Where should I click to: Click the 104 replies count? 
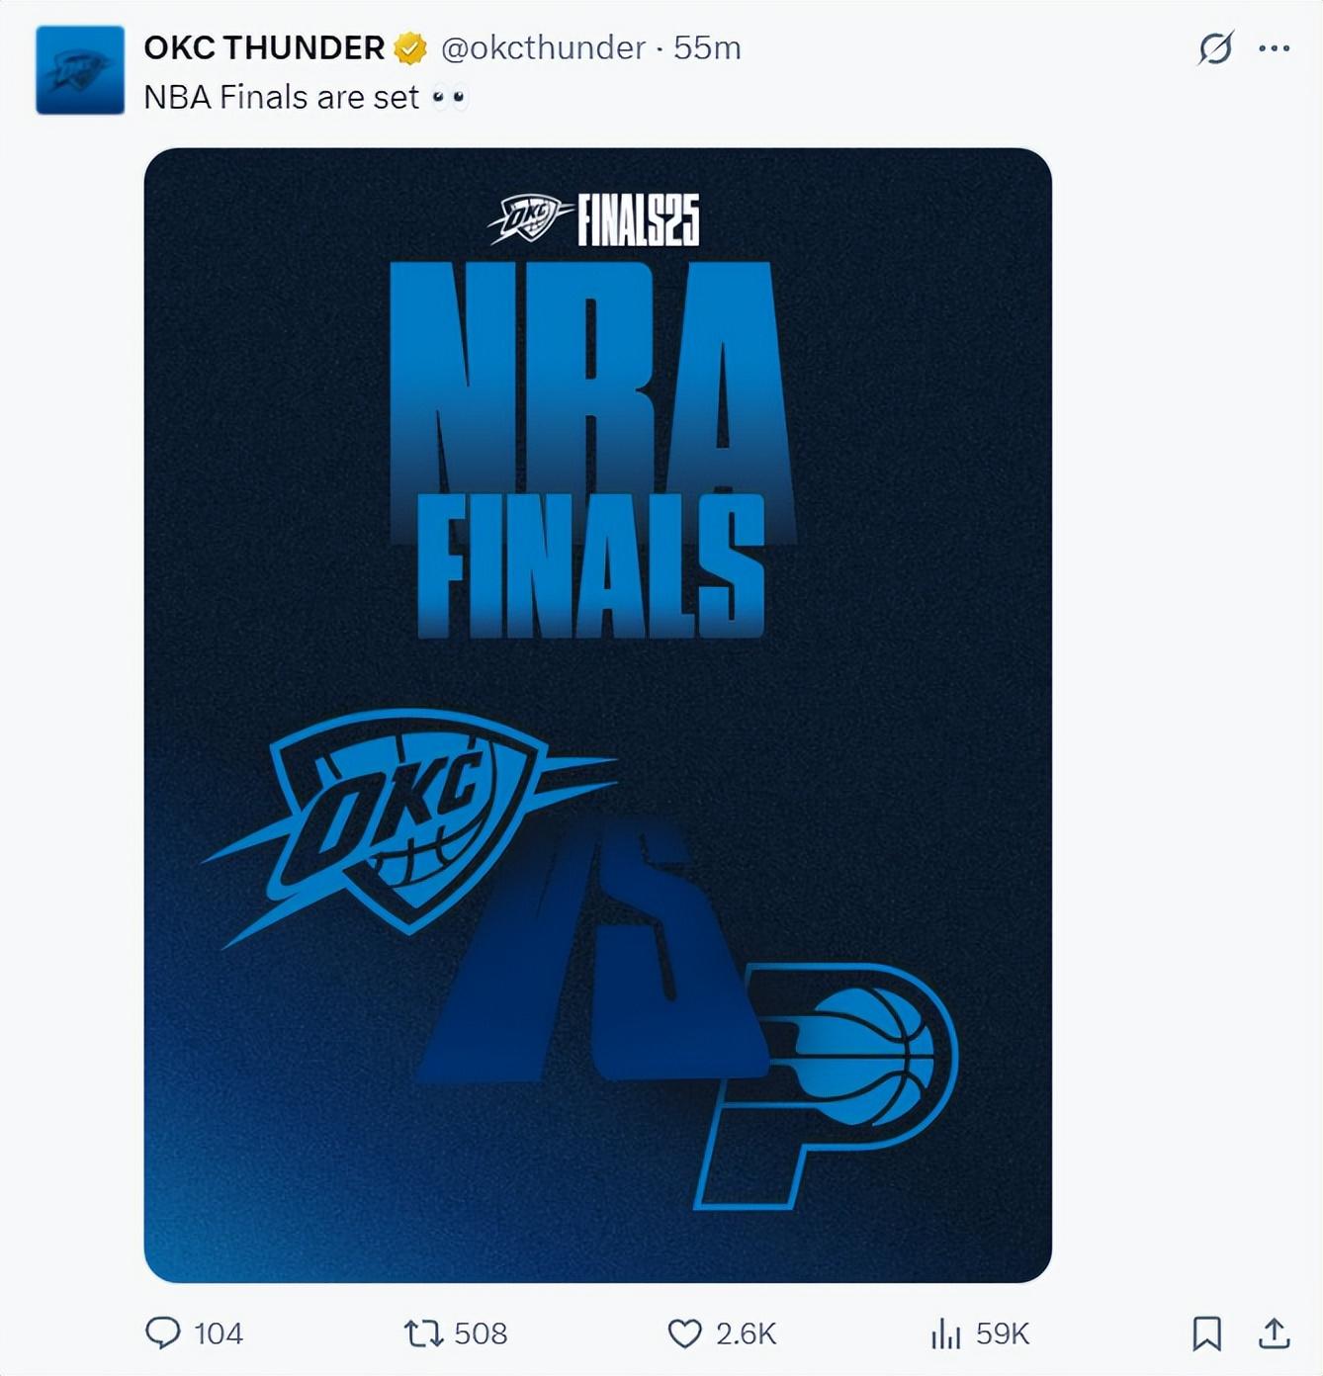[x=219, y=1333]
